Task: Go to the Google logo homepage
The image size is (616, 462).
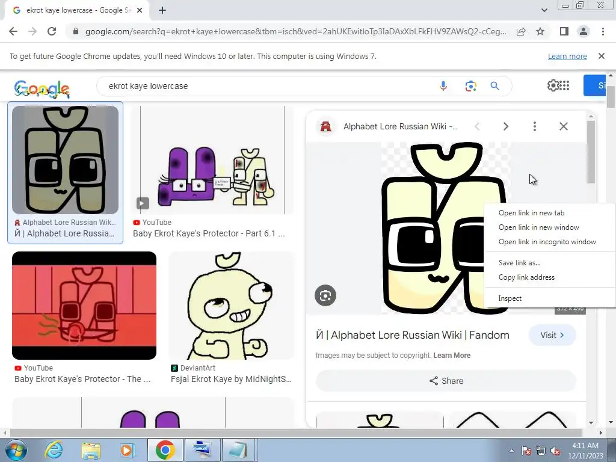Action: 42,88
